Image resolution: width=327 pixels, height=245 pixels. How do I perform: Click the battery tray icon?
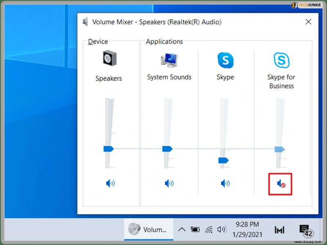[195, 230]
